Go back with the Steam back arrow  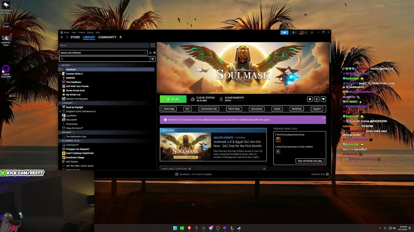click(x=62, y=37)
